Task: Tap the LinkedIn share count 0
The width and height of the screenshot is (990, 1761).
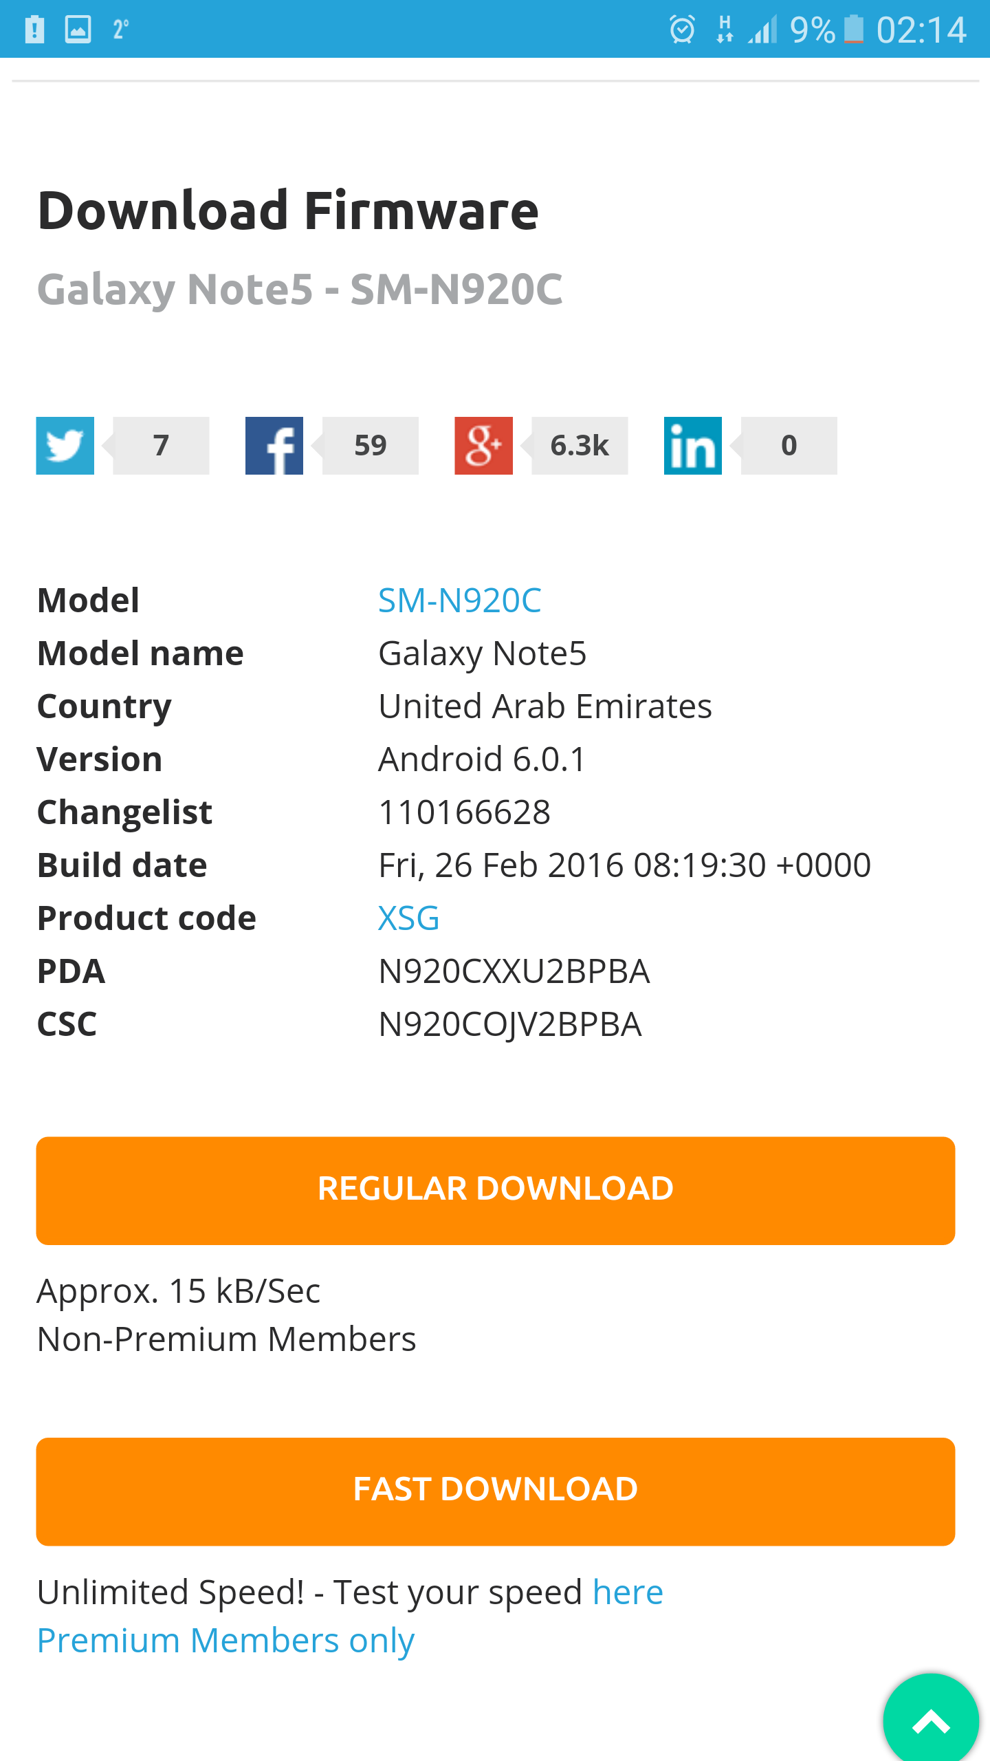Action: point(789,446)
